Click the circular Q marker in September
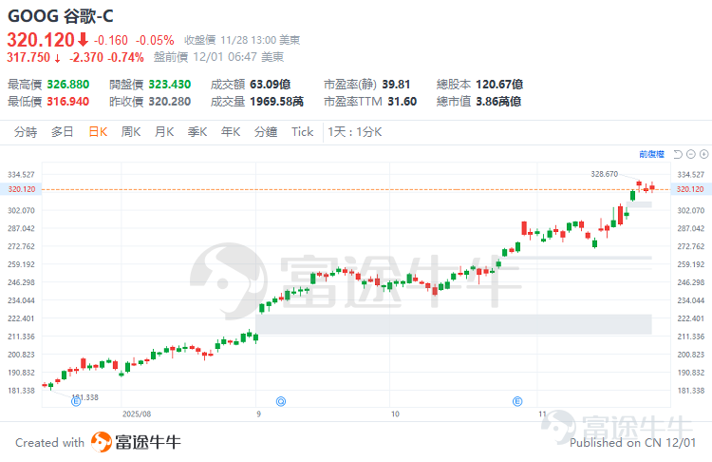This screenshot has width=712, height=462. [281, 401]
